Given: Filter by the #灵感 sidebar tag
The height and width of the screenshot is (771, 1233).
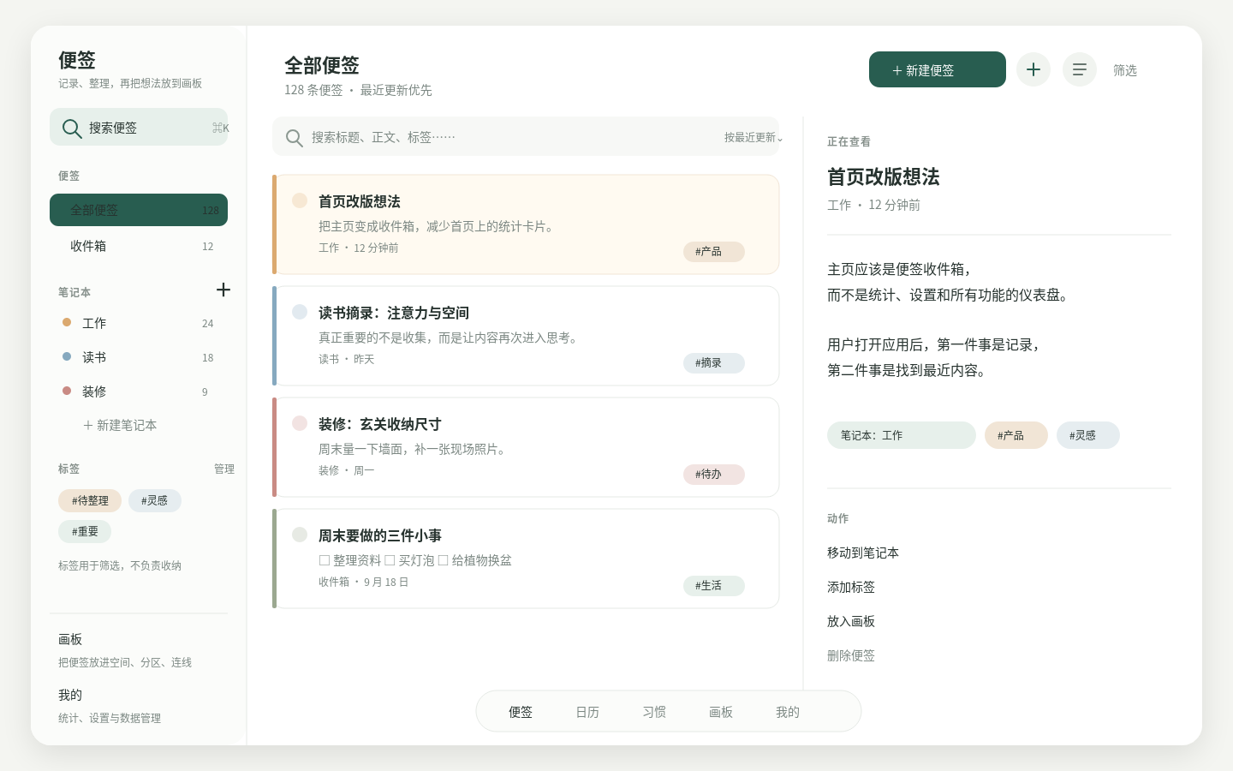Looking at the screenshot, I should 155,500.
